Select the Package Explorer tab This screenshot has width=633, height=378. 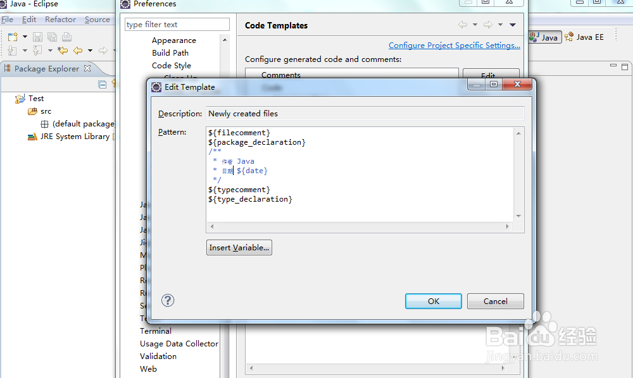pos(46,68)
